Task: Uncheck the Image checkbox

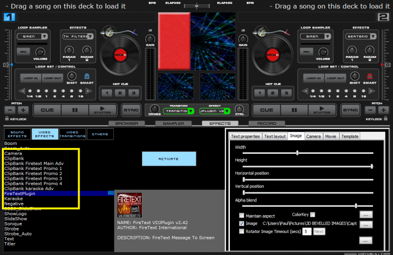Action: click(242, 223)
